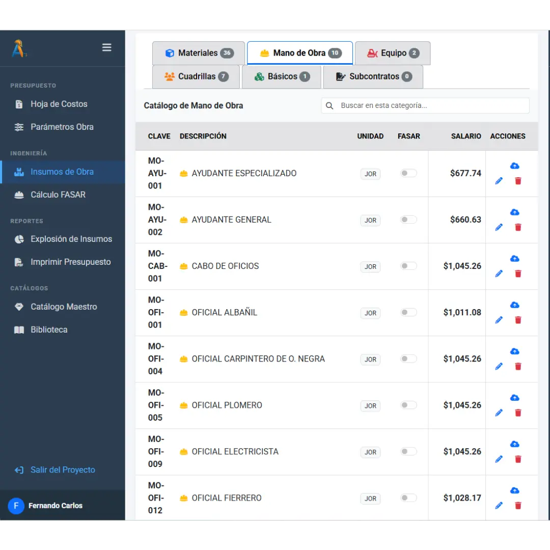Open the Cuadrillas tab
The image size is (550, 550).
[x=196, y=76]
